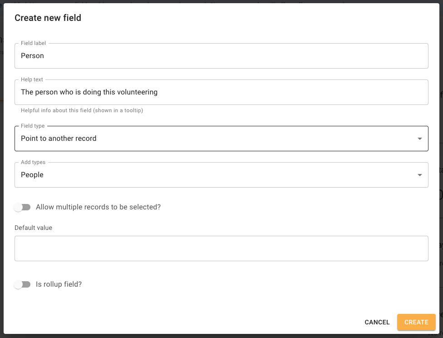Click the empty Default value input box
443x338 pixels.
tap(221, 249)
